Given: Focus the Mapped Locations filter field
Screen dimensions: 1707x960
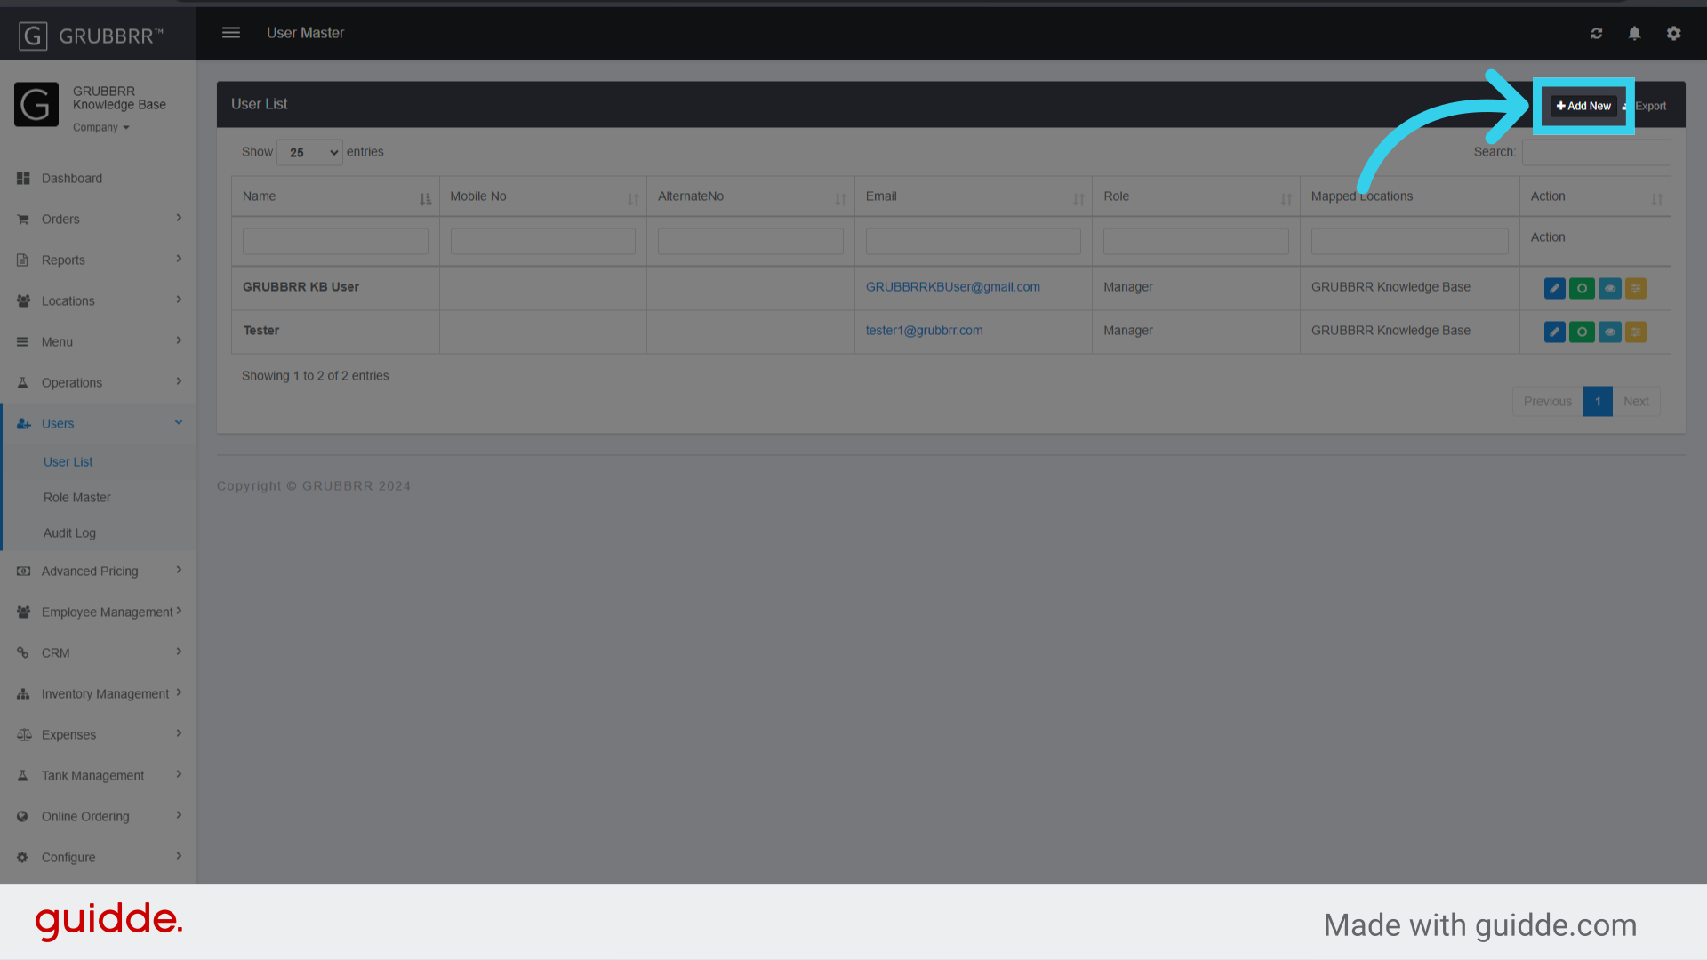Looking at the screenshot, I should coord(1410,242).
